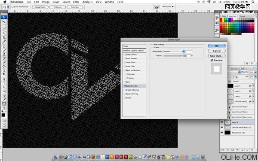
Task: Open Spotlight search in menu bar
Action: [x=253, y=2]
